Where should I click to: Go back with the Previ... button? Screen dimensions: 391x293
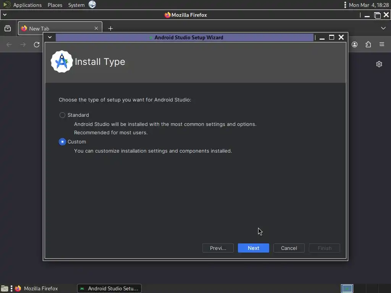218,248
